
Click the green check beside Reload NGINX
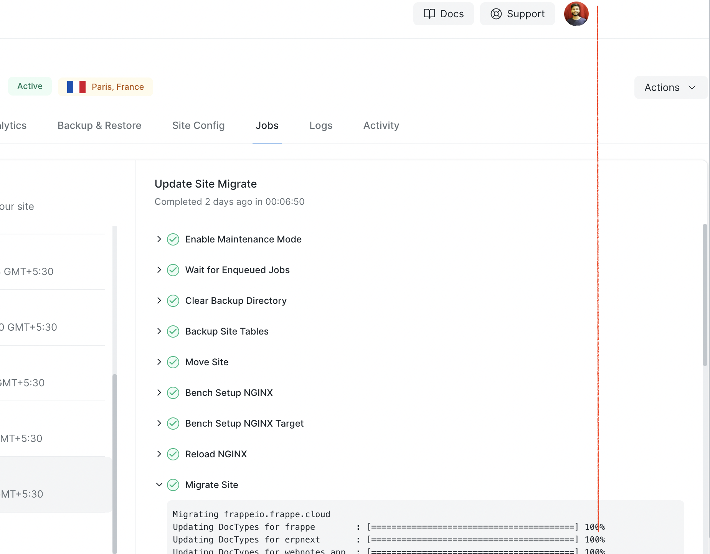pyautogui.click(x=173, y=454)
